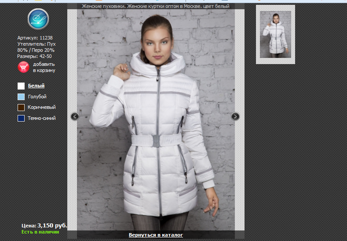
Task: Return to catalog via 'Вернуться в каталог'
Action: pyautogui.click(x=156, y=235)
